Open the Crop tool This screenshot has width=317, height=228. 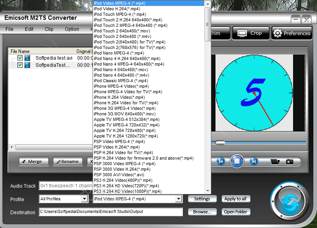(x=251, y=33)
